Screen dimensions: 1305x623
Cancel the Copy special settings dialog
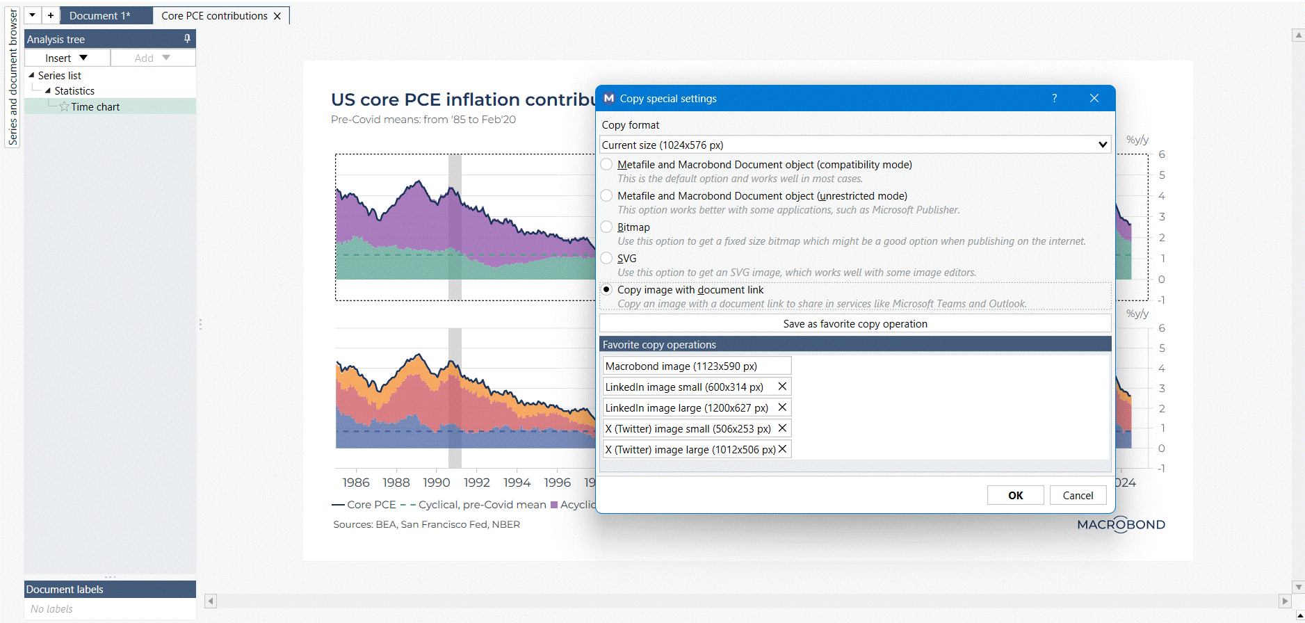coord(1078,495)
